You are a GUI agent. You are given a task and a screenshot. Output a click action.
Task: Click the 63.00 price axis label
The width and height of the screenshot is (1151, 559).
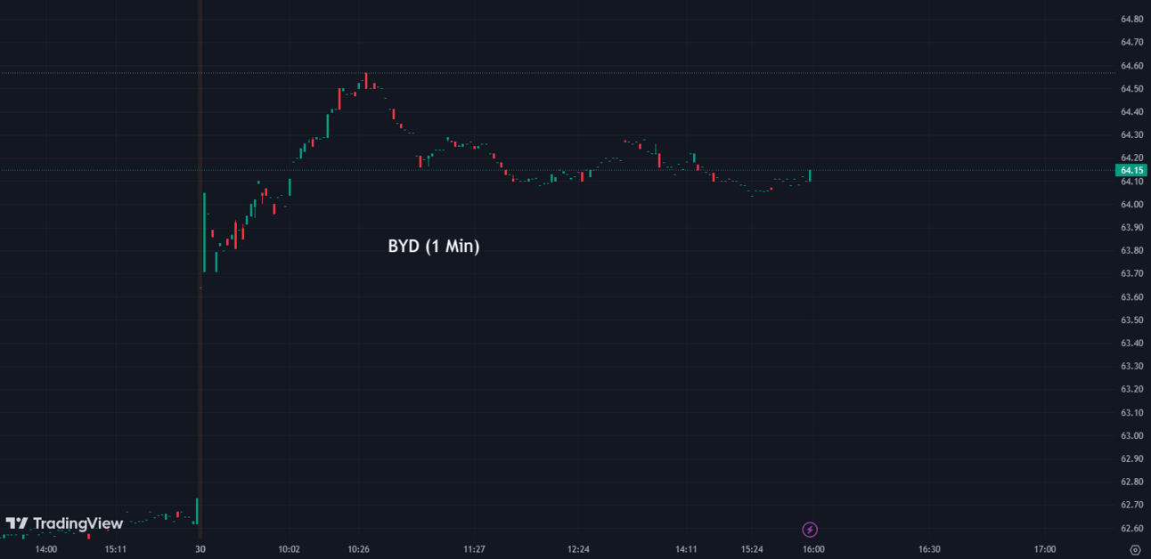click(1131, 436)
